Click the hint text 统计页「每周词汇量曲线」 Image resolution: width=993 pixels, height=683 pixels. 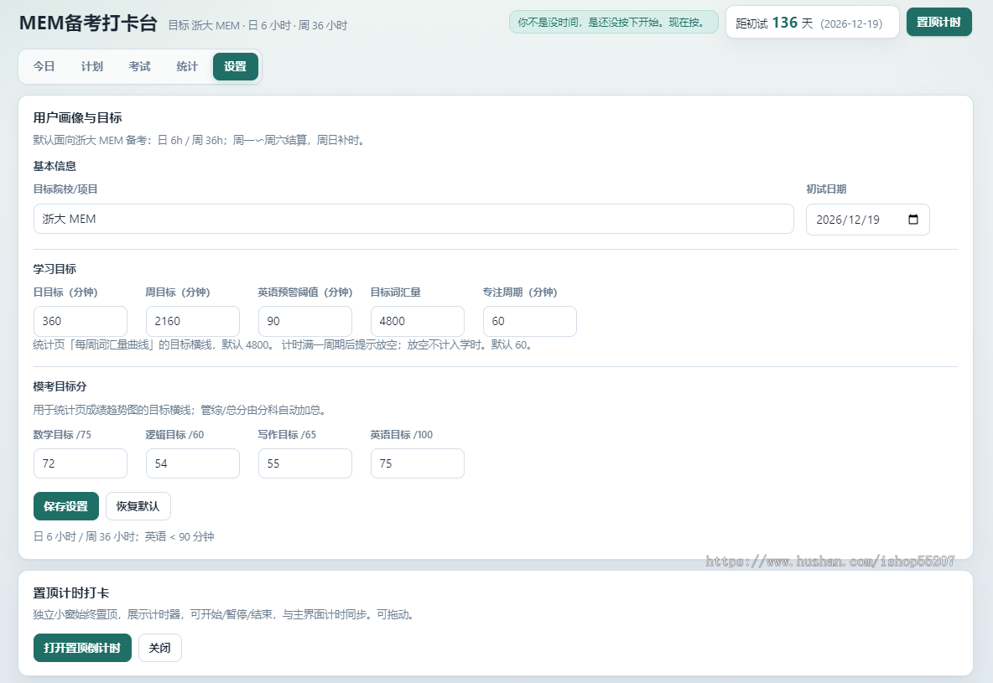click(x=154, y=345)
